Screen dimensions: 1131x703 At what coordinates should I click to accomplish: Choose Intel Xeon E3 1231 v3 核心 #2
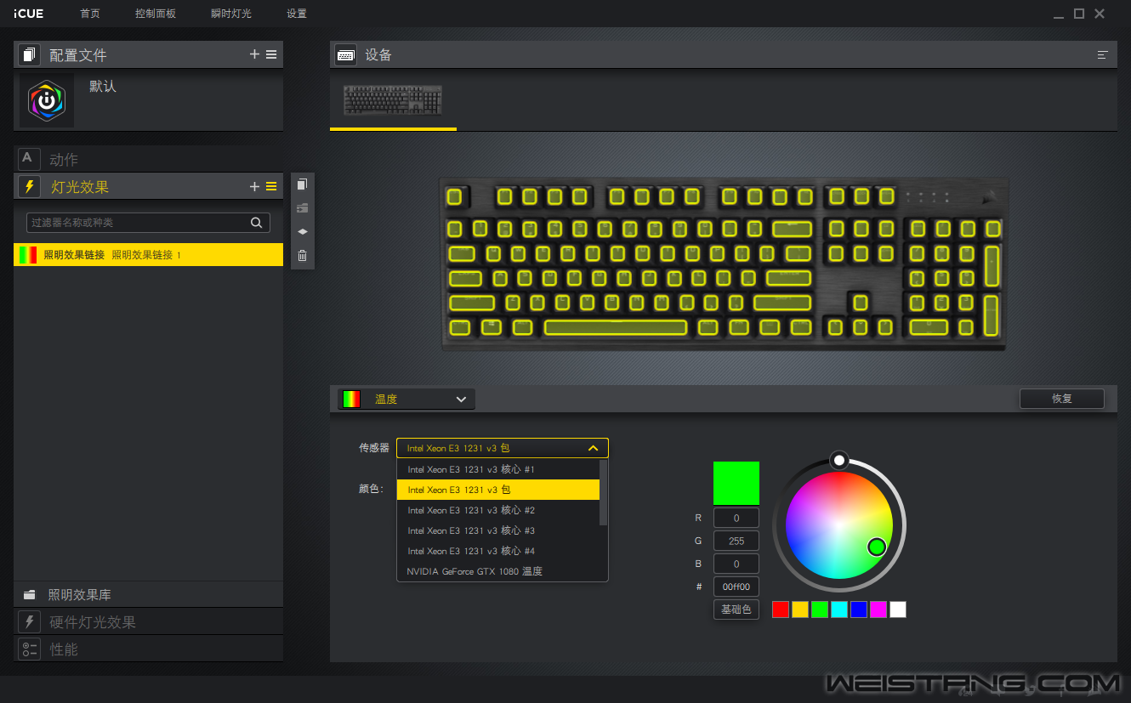click(498, 510)
